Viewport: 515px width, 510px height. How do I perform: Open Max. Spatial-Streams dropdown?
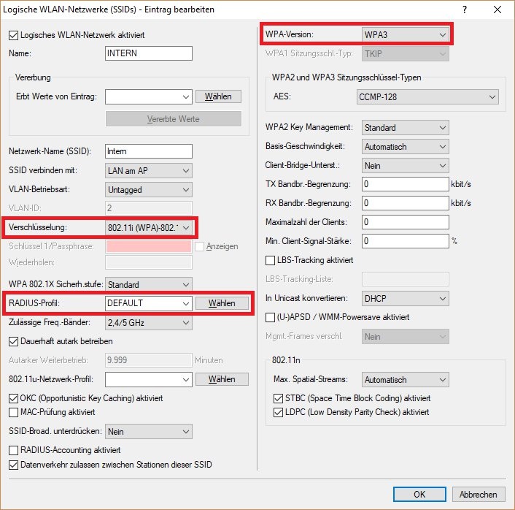tap(406, 380)
